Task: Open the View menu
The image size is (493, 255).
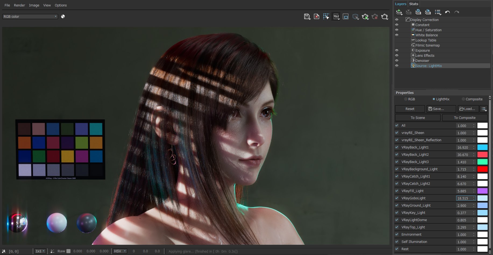Action: pos(47,5)
